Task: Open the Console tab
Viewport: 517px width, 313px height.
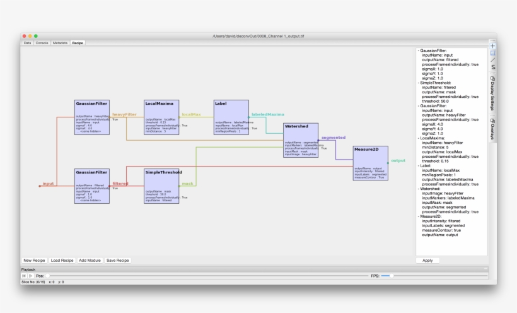Action: click(42, 43)
